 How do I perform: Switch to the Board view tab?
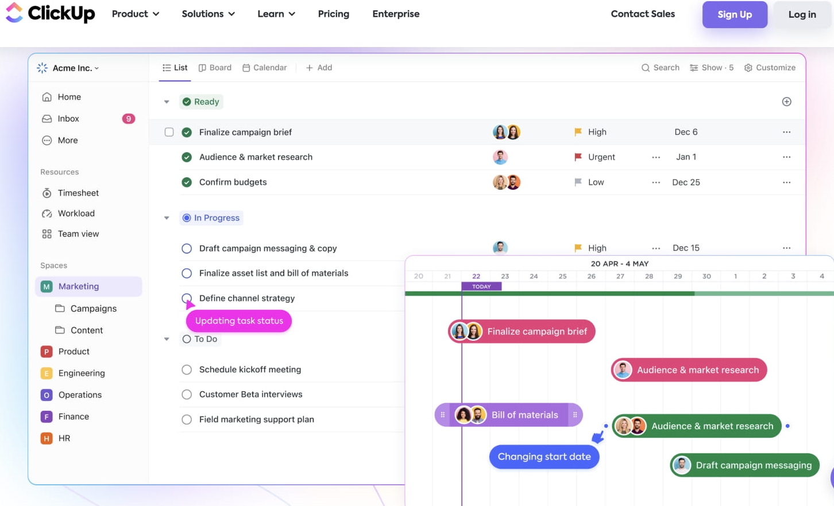tap(215, 68)
